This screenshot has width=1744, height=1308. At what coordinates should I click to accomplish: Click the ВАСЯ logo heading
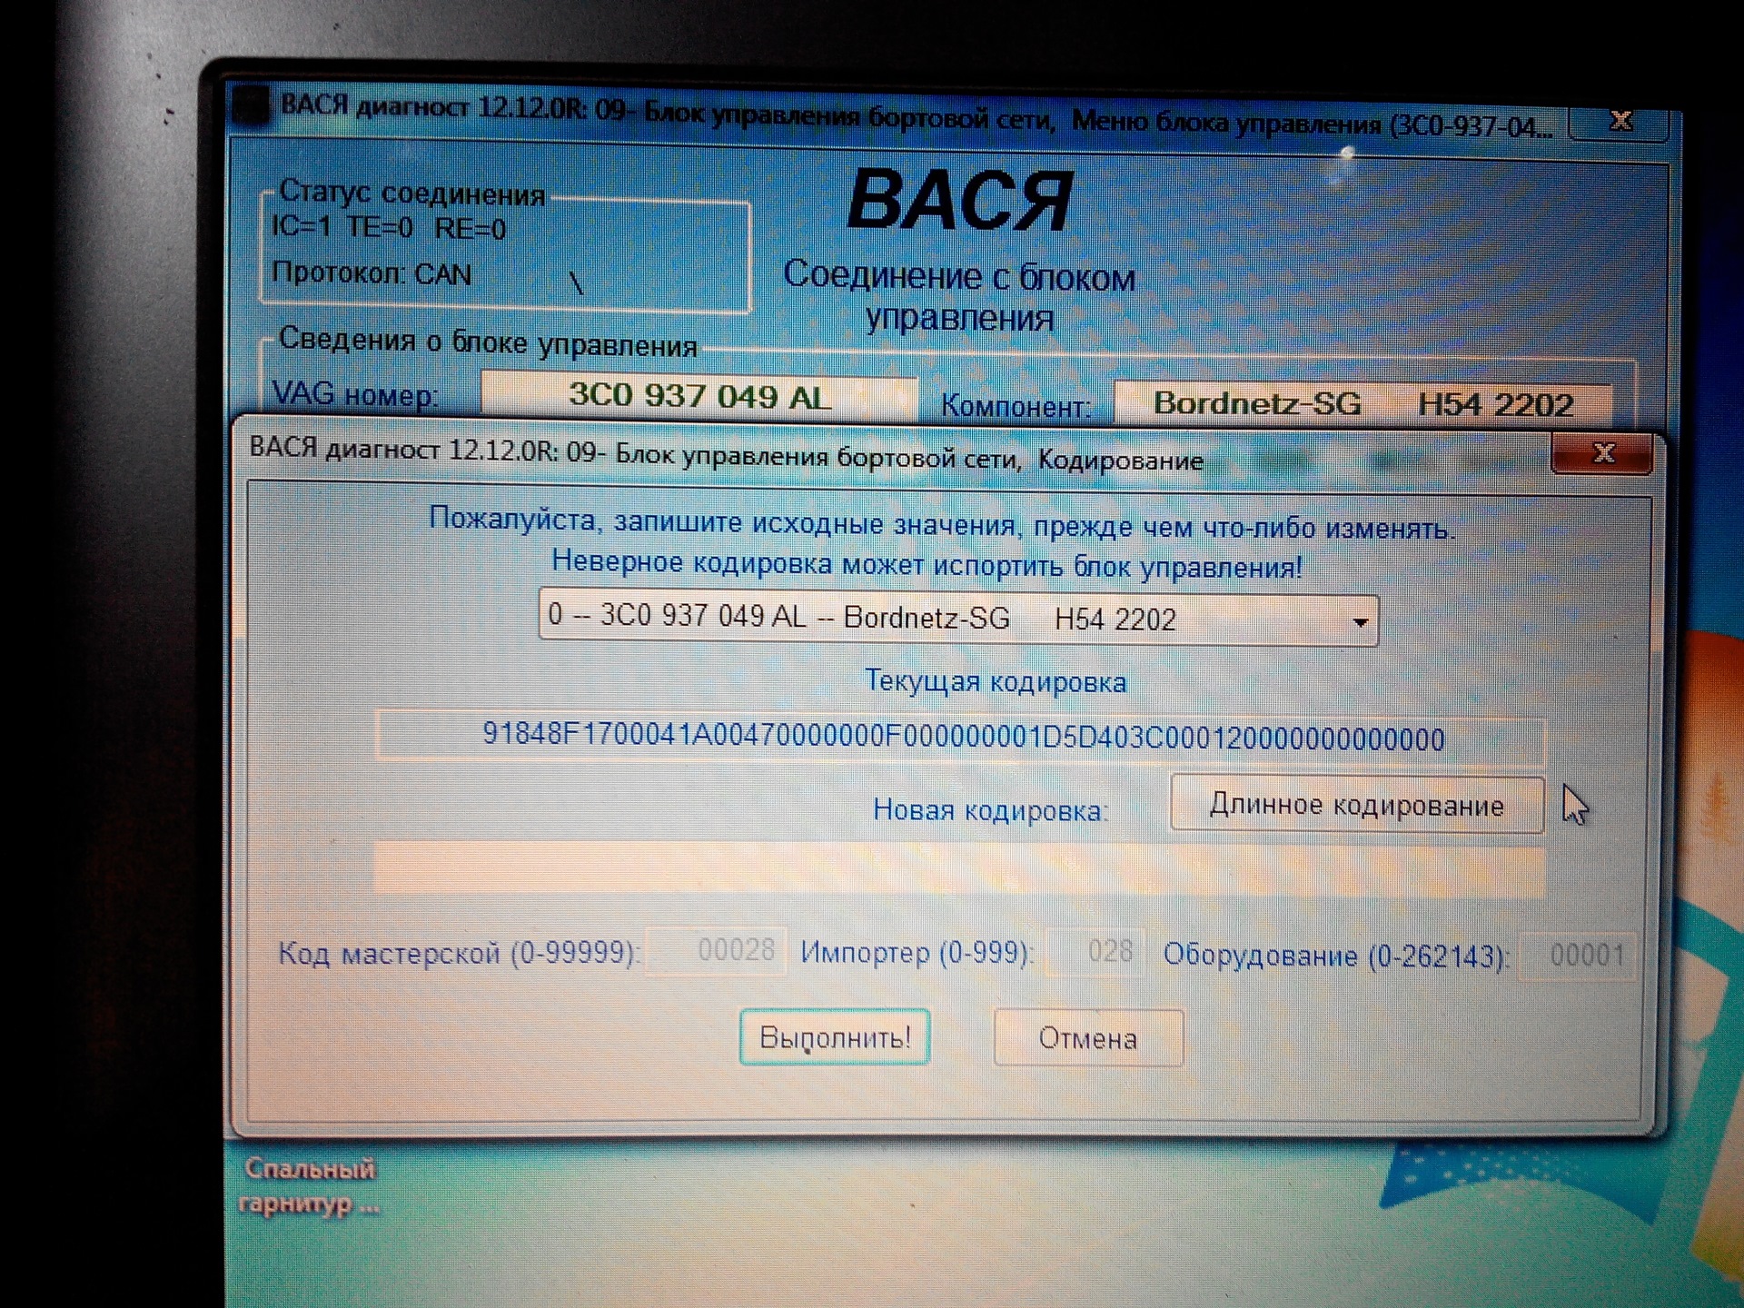[959, 201]
